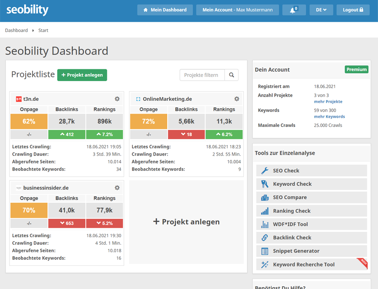Viewport: 378px width, 289px height.
Task: Open the Ranking Check tool
Action: 311,211
